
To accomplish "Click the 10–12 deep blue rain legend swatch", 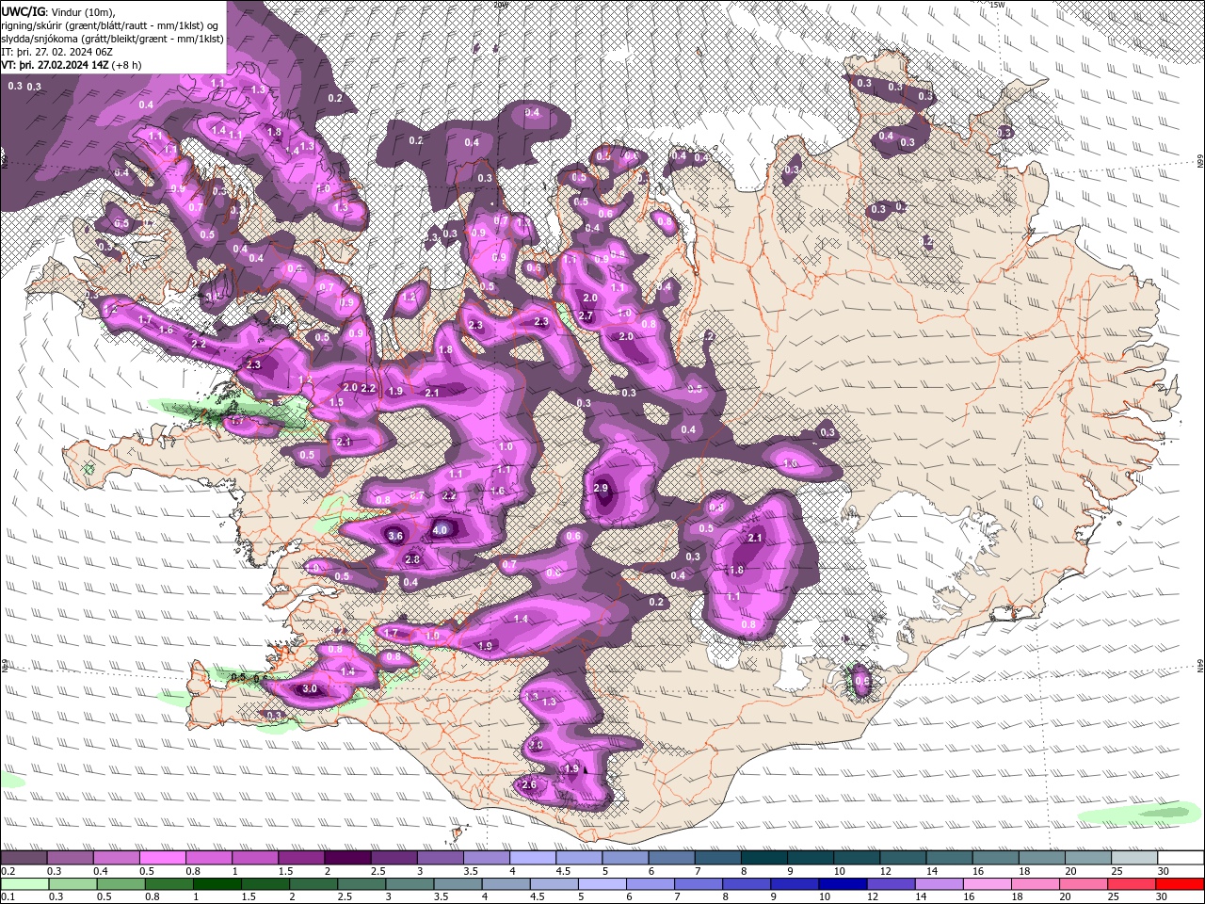I will click(844, 884).
